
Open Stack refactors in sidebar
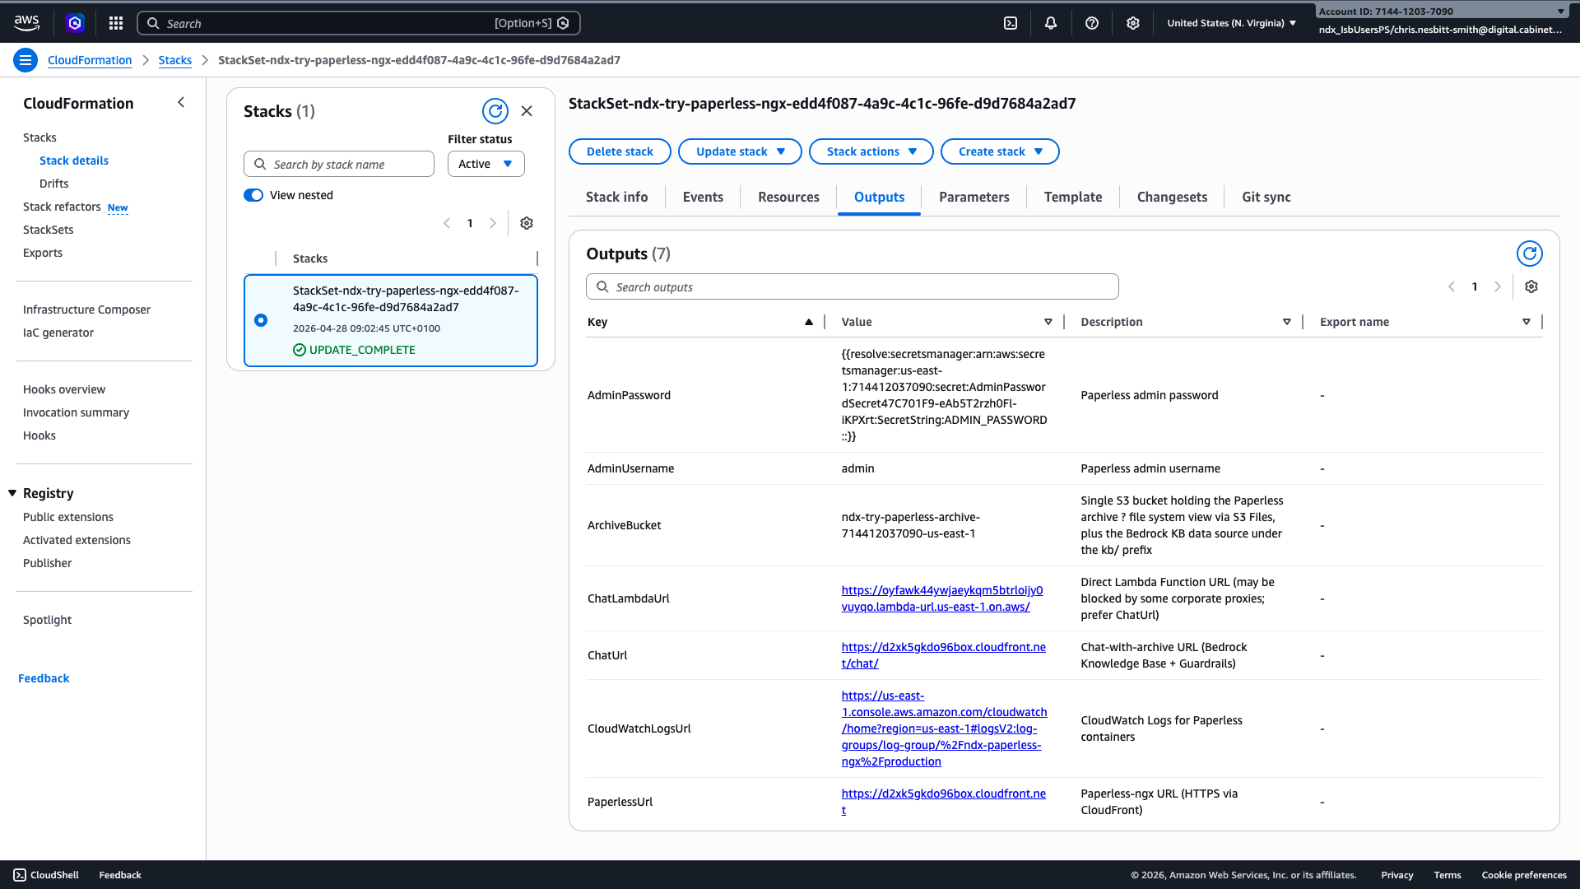click(x=62, y=207)
